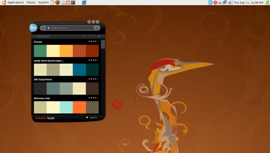270x153 pixels.
Task: Launch Firefox from the top panel
Action: 58,2
